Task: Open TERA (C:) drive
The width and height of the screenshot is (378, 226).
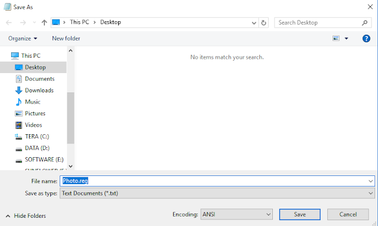Action: pyautogui.click(x=37, y=137)
